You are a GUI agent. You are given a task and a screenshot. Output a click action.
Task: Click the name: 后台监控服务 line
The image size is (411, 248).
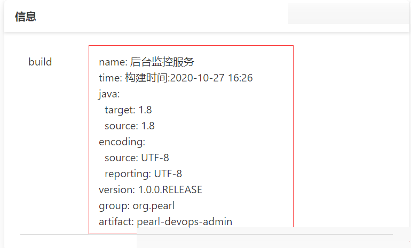point(147,62)
